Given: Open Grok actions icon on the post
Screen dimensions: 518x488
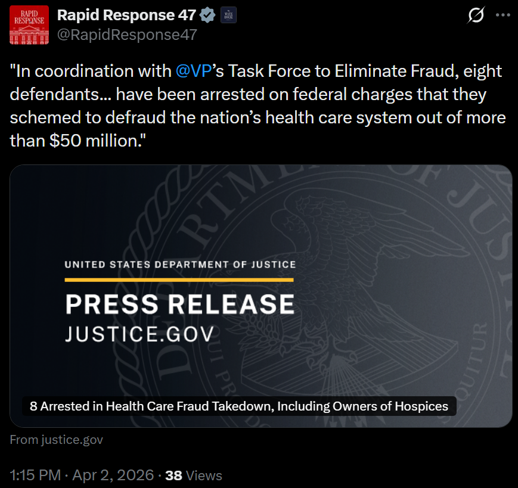Looking at the screenshot, I should tap(476, 16).
